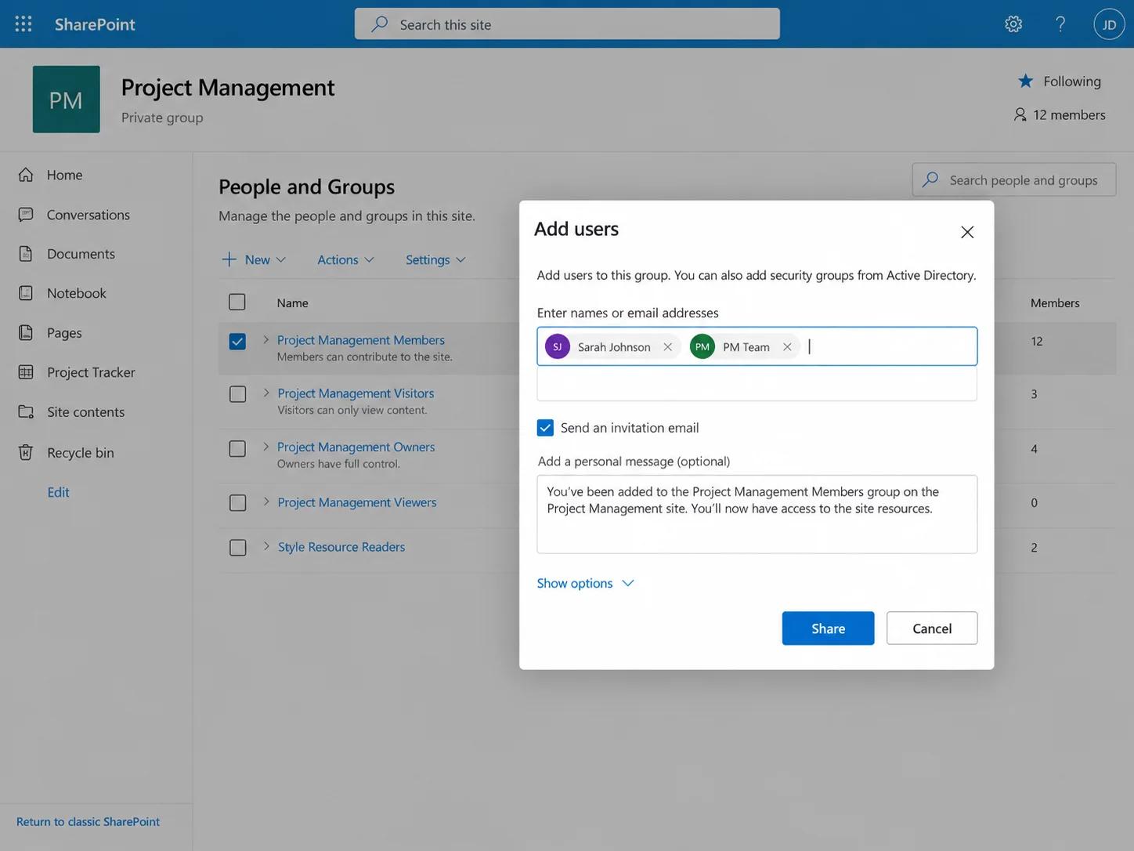The height and width of the screenshot is (851, 1134).
Task: Click the 12 members text
Action: (1069, 114)
